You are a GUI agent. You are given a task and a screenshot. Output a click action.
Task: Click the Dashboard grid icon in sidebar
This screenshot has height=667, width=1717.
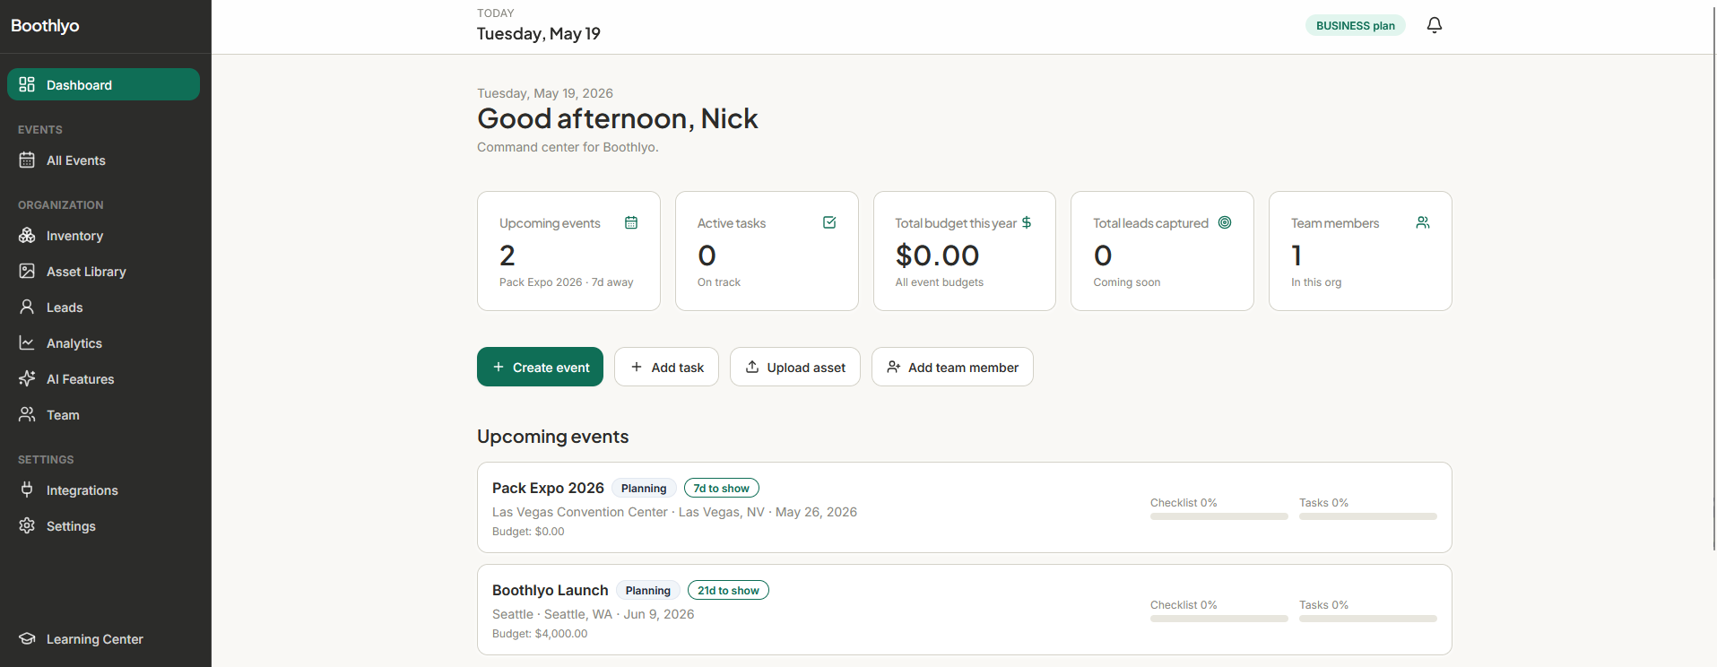coord(27,84)
